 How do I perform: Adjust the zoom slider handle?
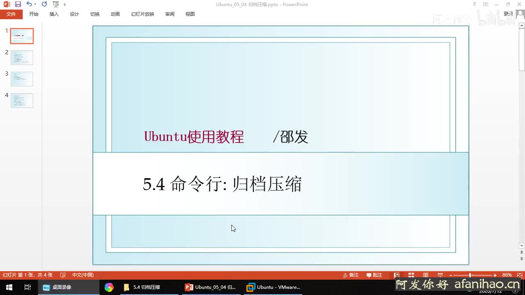(x=470, y=275)
